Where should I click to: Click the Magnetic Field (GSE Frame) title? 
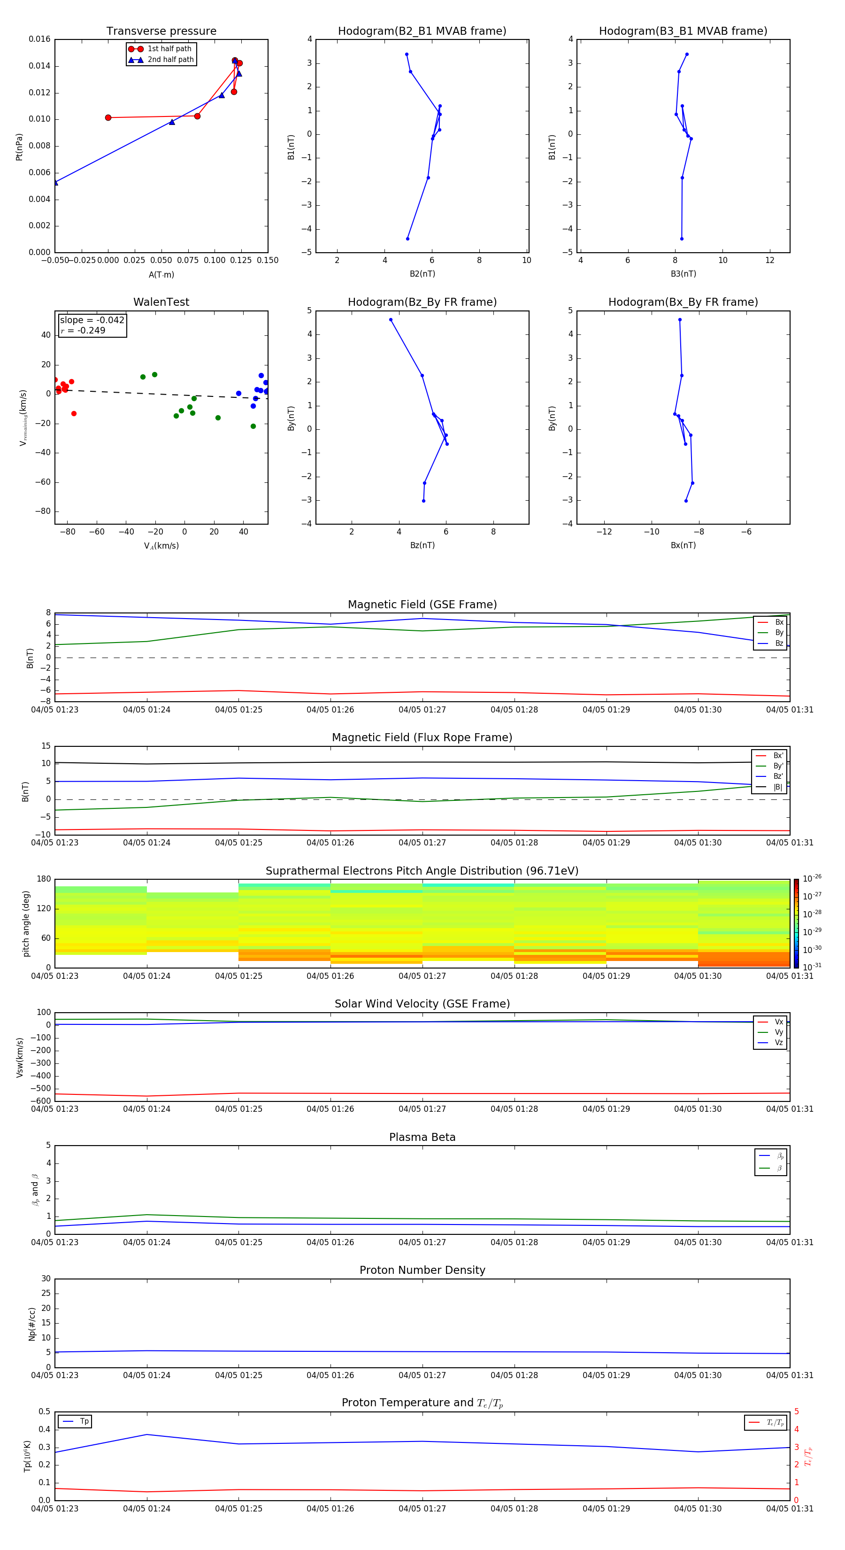(x=422, y=604)
